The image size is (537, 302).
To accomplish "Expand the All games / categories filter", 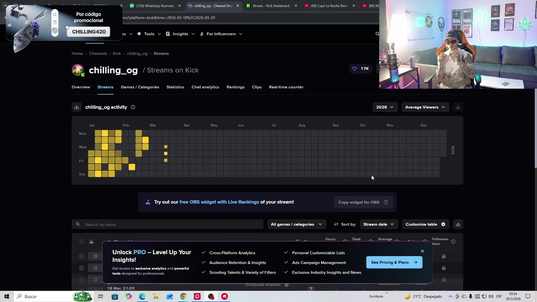I will click(296, 224).
